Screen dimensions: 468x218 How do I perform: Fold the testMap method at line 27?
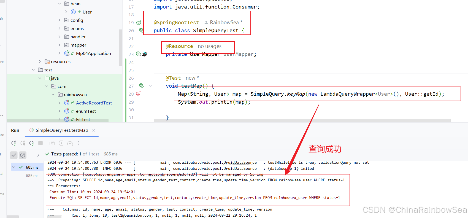[150, 86]
